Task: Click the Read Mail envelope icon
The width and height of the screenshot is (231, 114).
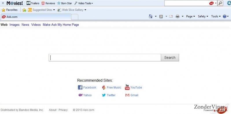Action: coord(171,16)
